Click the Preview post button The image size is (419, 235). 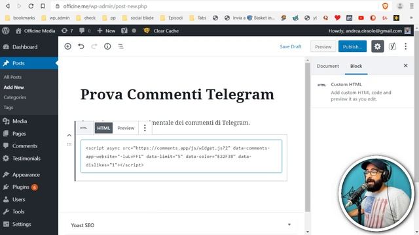(x=323, y=46)
